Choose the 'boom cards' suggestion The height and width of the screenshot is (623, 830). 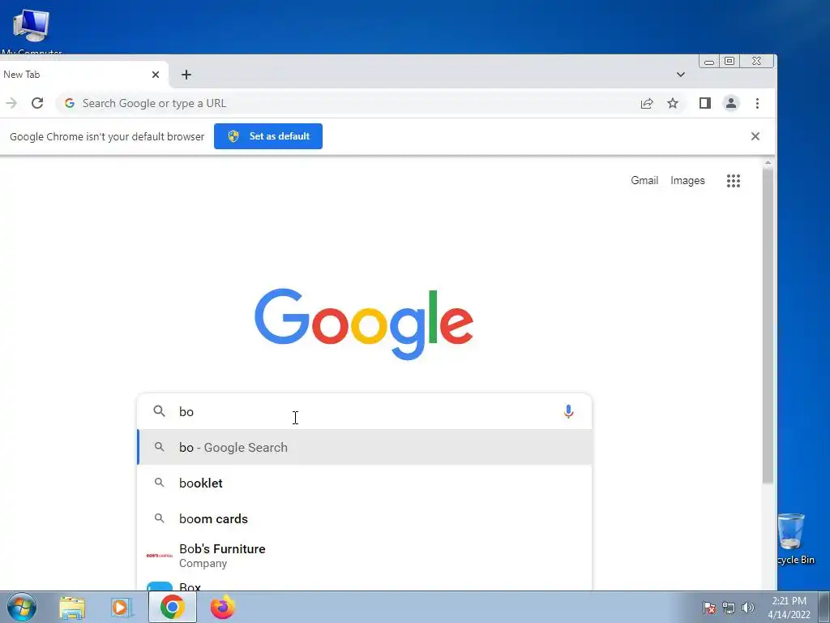pos(365,518)
